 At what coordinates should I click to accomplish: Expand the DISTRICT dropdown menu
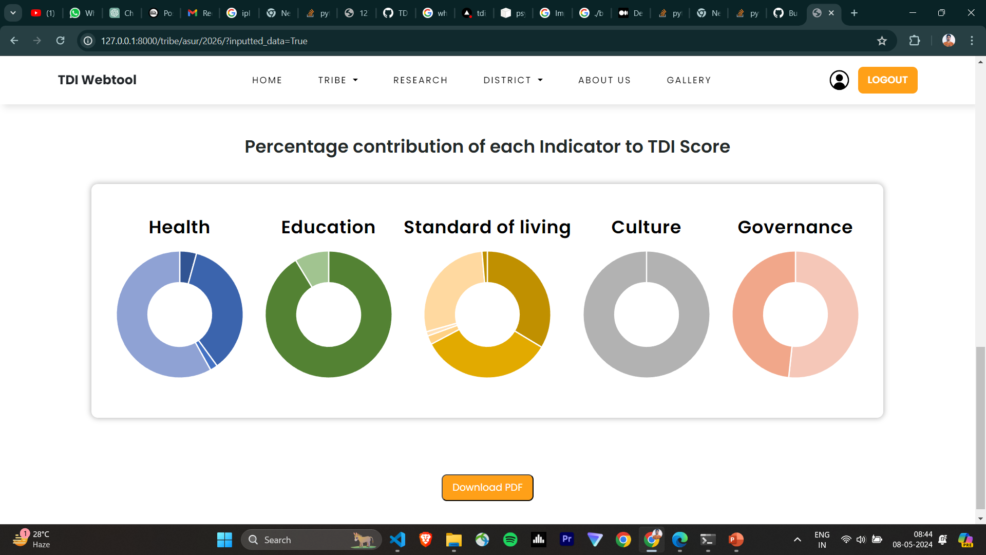coord(513,80)
